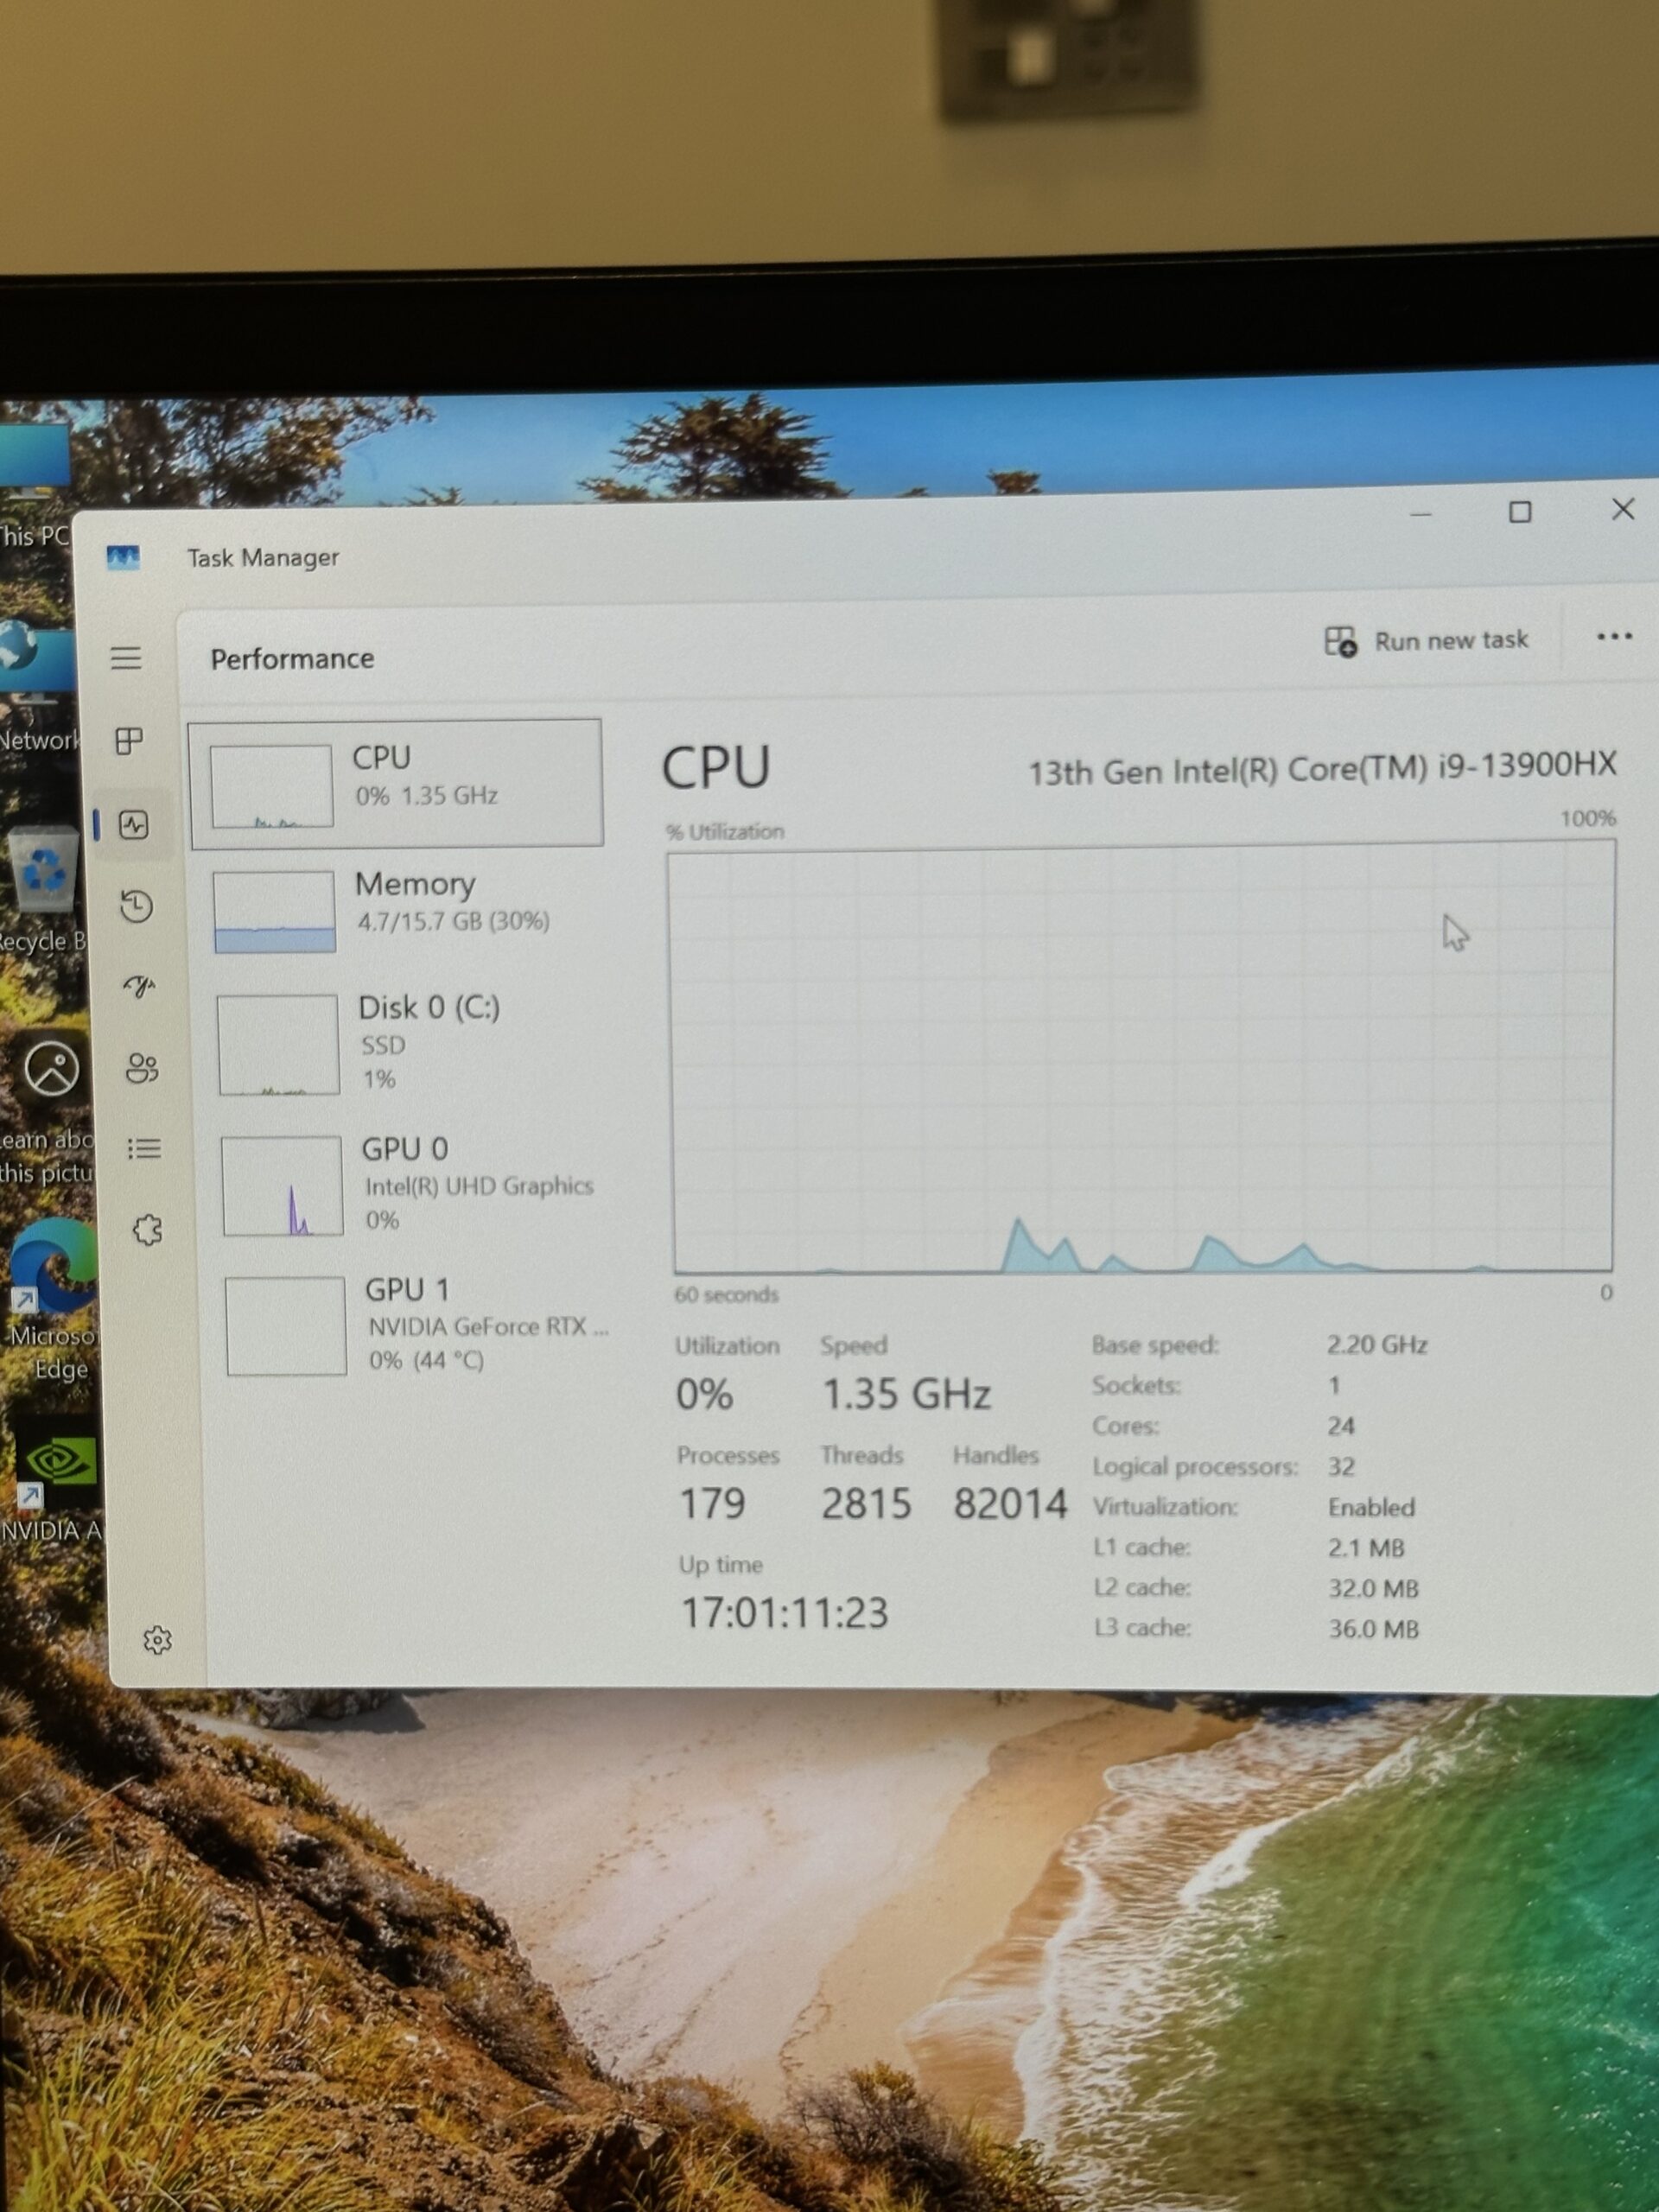Click the Task Manager app icon in title bar
1659x2212 pixels.
(x=123, y=557)
